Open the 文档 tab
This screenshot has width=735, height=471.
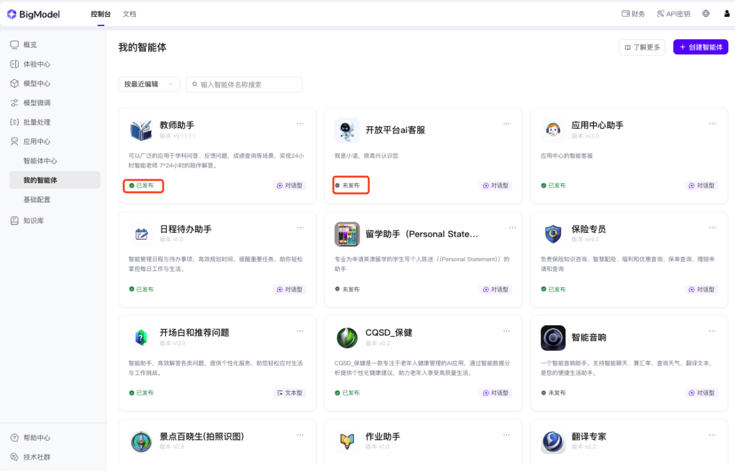129,14
